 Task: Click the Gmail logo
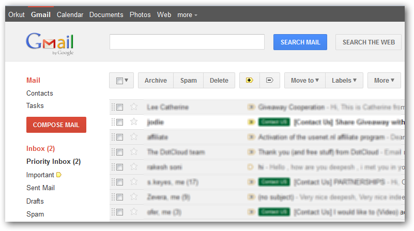(50, 43)
